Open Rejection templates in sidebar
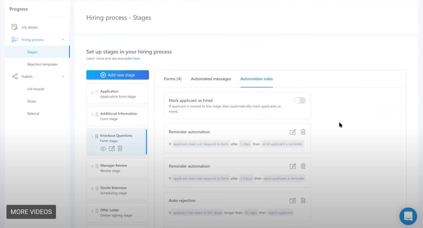The height and width of the screenshot is (228, 423). (42, 65)
